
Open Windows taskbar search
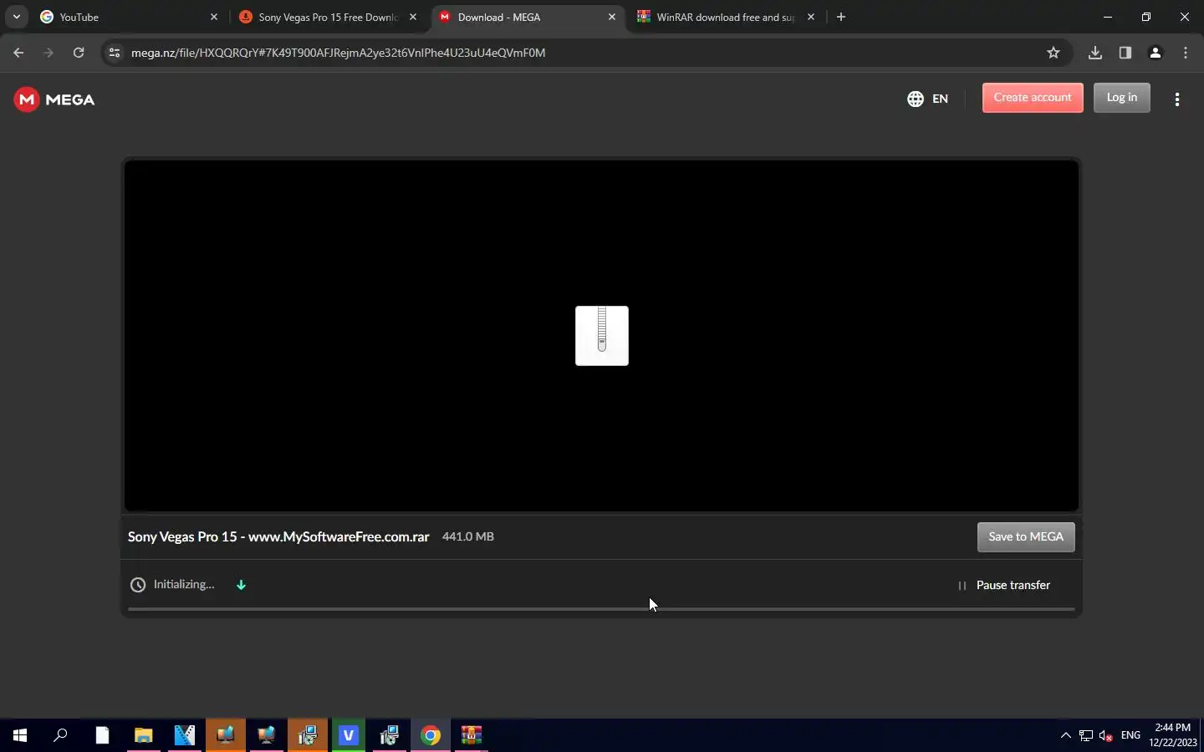tap(60, 735)
